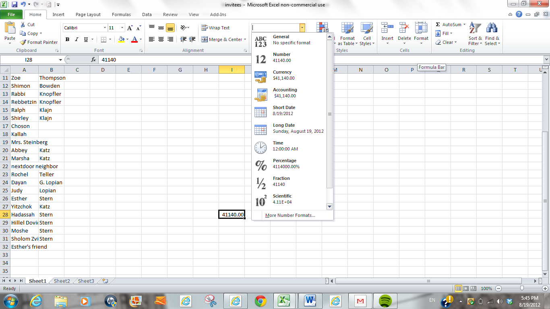The height and width of the screenshot is (309, 550).
Task: Toggle Italic formatting
Action: [77, 39]
